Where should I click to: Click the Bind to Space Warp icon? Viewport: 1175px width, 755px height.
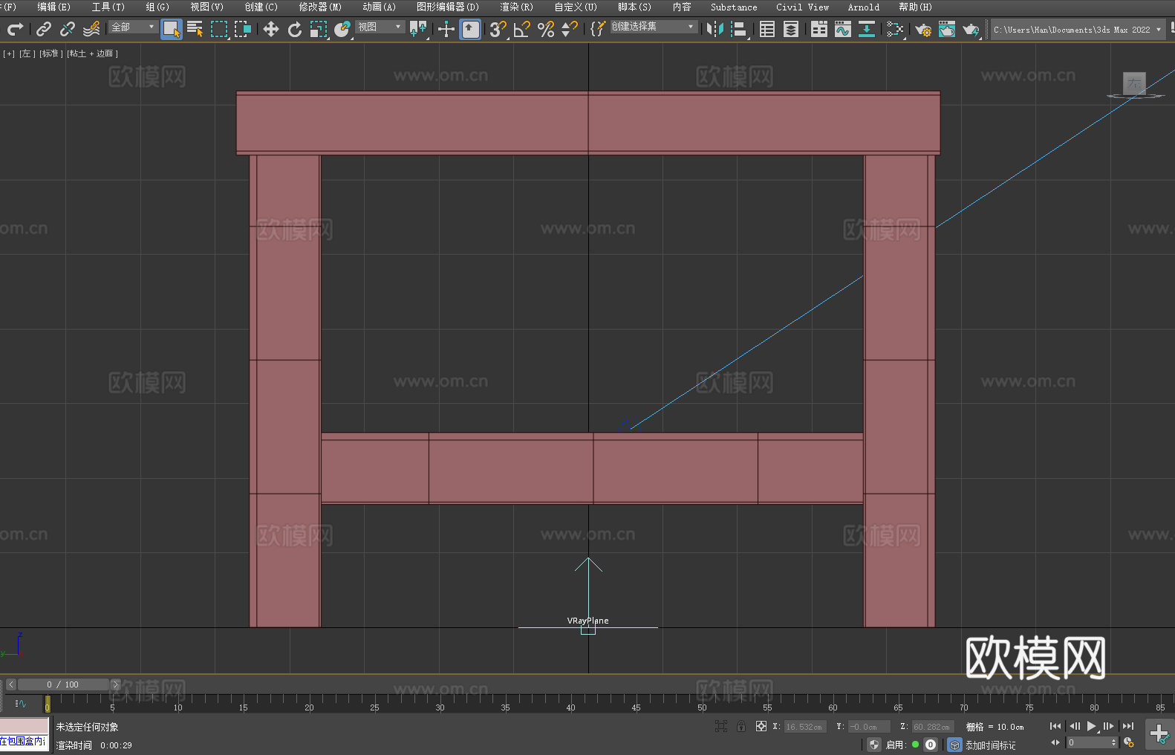coord(91,29)
